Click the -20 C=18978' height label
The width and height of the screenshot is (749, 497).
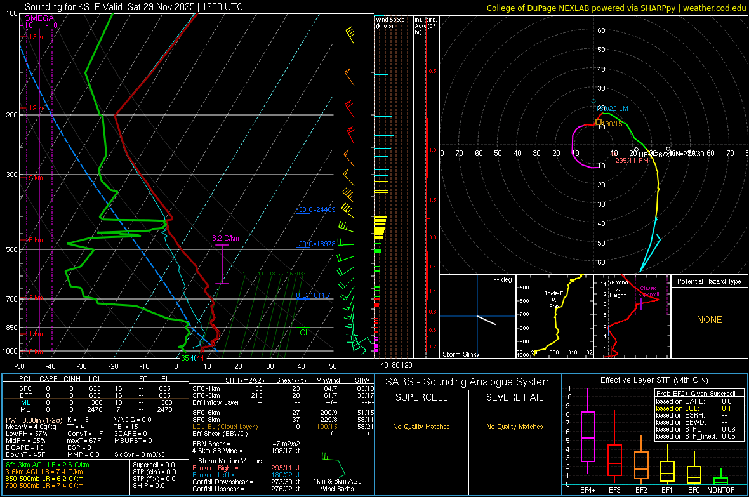pyautogui.click(x=315, y=244)
